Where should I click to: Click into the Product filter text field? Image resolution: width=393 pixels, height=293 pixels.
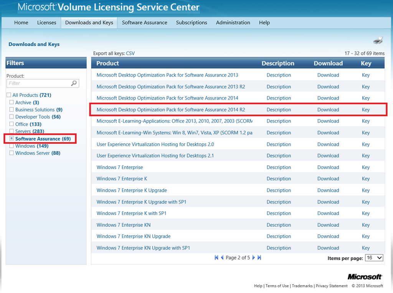[x=38, y=83]
